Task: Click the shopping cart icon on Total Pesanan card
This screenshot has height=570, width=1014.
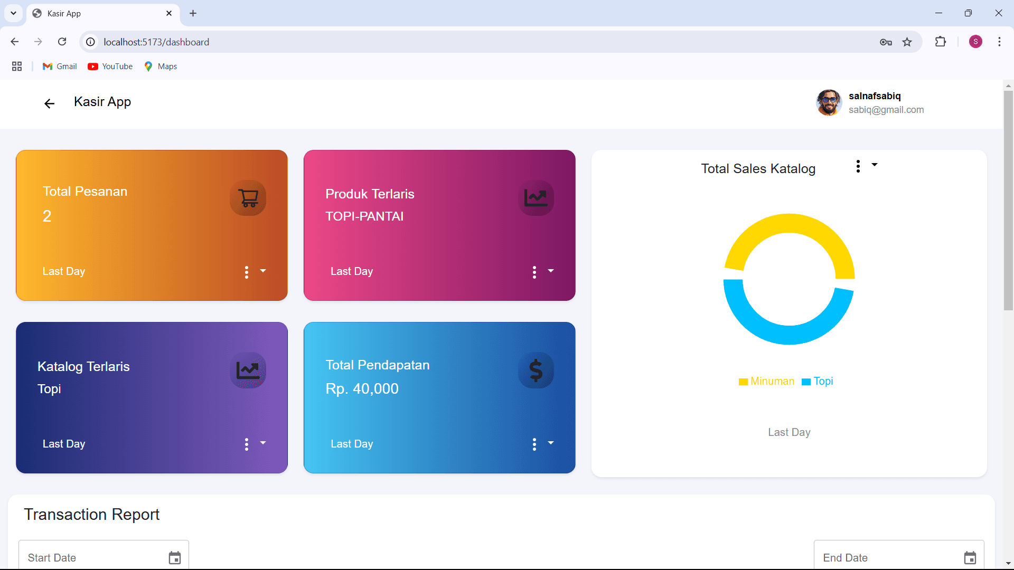Action: click(x=248, y=198)
